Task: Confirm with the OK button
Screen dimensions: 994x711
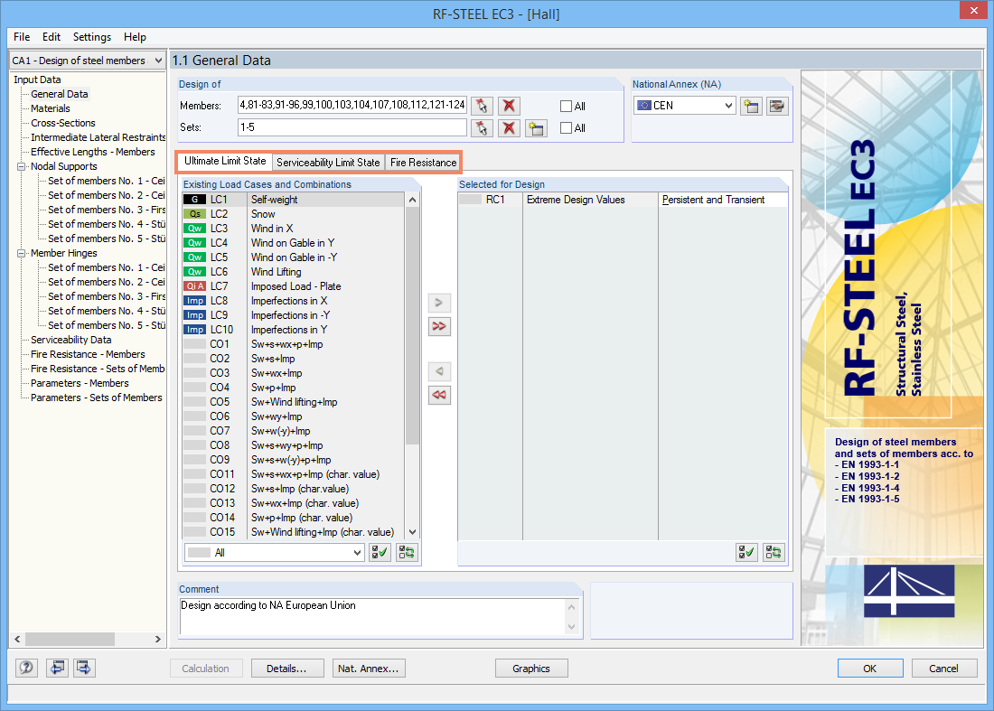Action: click(x=869, y=669)
